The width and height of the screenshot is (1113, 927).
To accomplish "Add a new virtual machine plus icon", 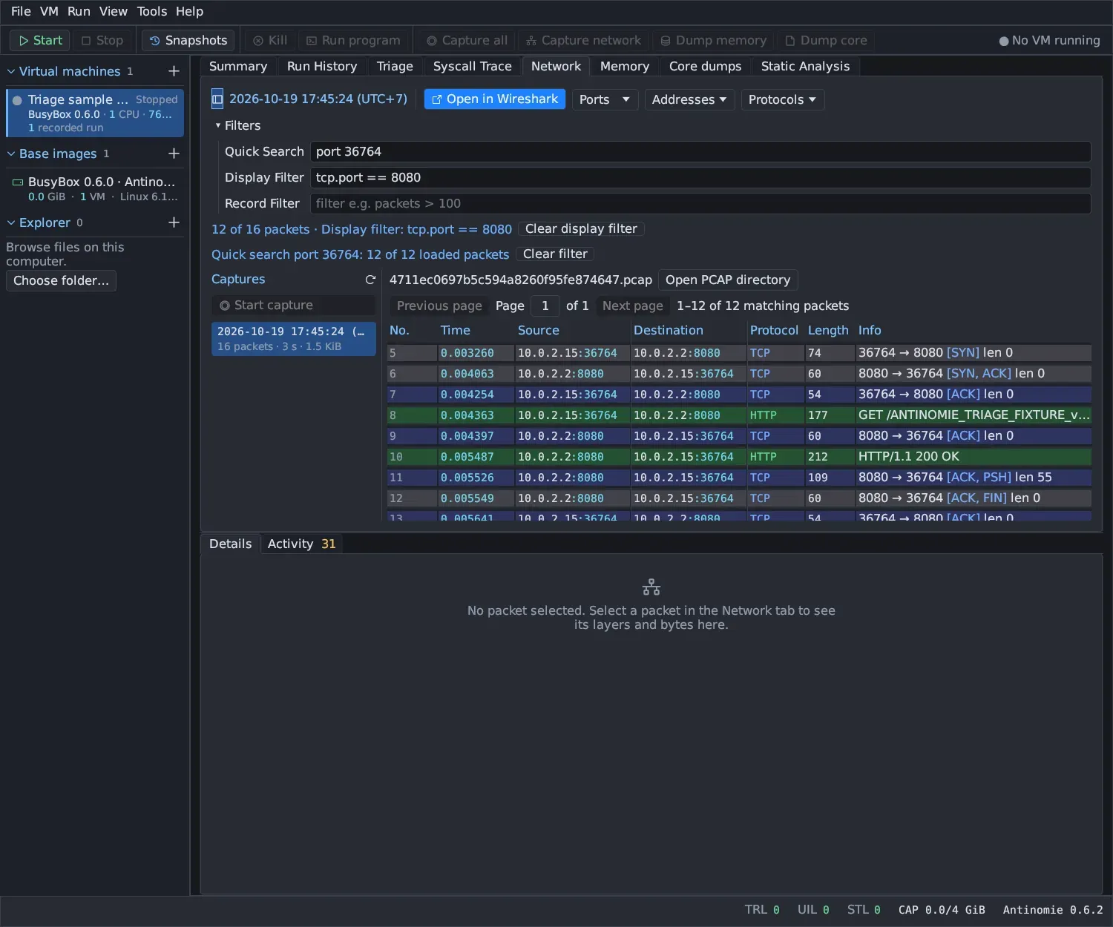I will [x=174, y=71].
